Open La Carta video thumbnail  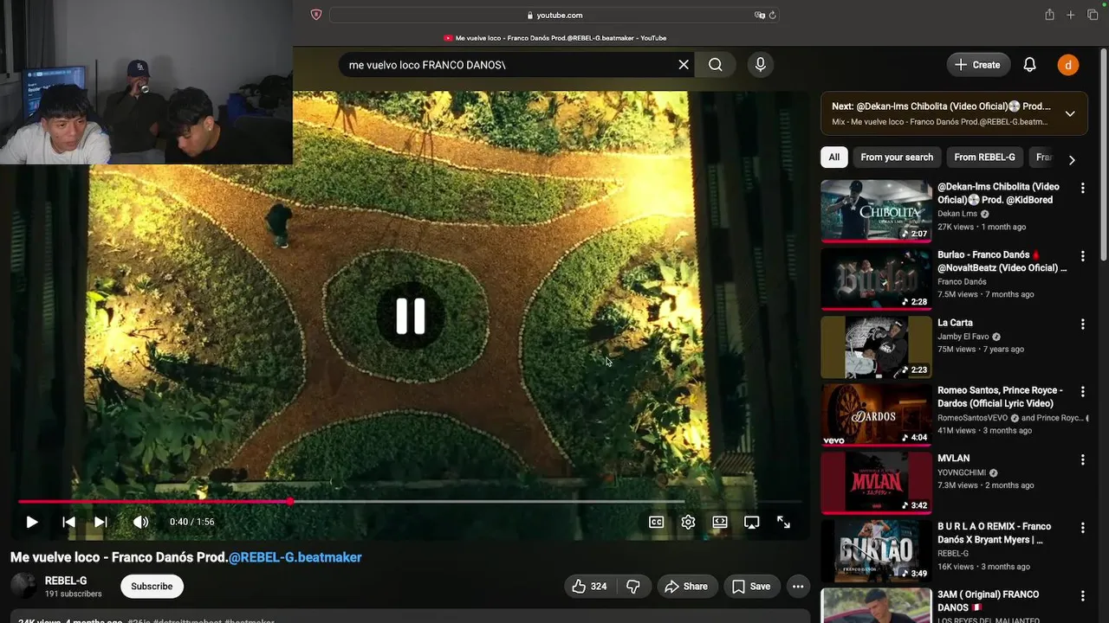tap(876, 347)
